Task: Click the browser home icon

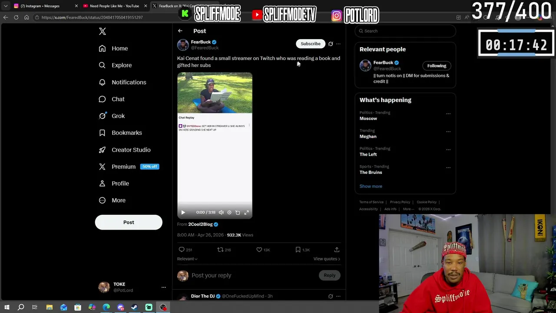Action: (26, 17)
